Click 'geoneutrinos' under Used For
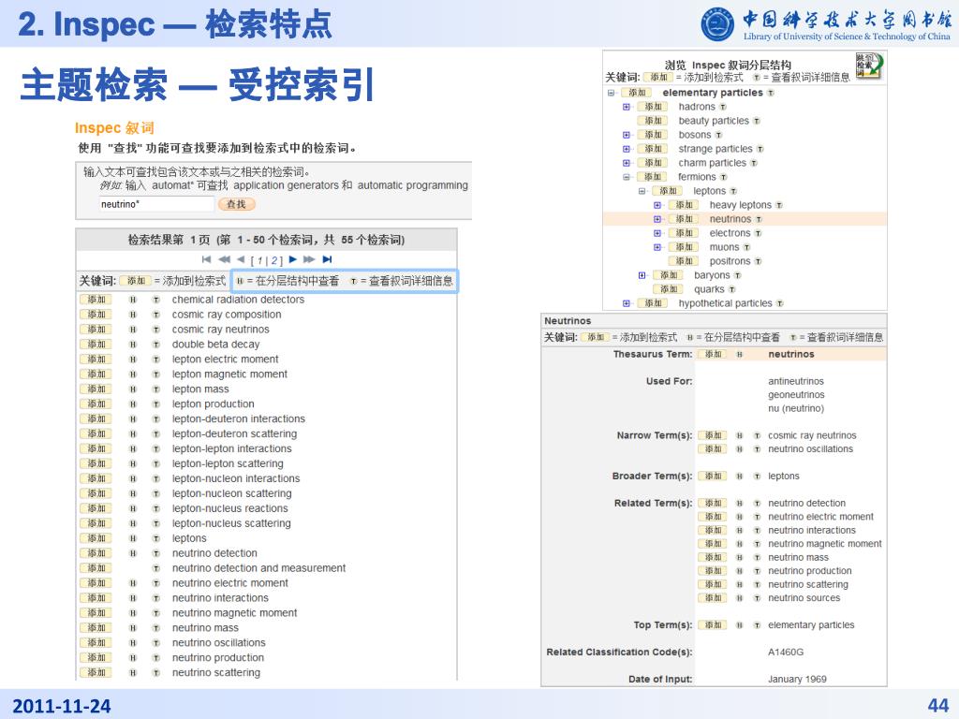 click(x=796, y=395)
